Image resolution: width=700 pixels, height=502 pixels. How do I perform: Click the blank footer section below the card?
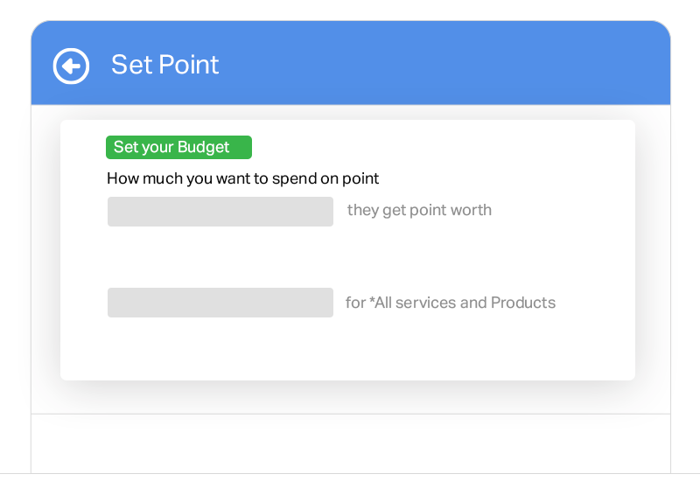click(x=351, y=443)
